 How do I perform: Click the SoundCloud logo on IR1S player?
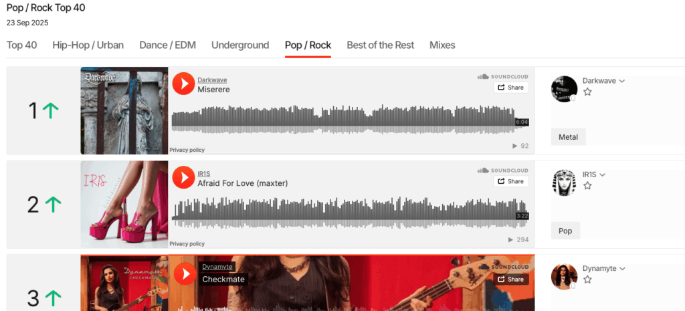[x=503, y=171]
